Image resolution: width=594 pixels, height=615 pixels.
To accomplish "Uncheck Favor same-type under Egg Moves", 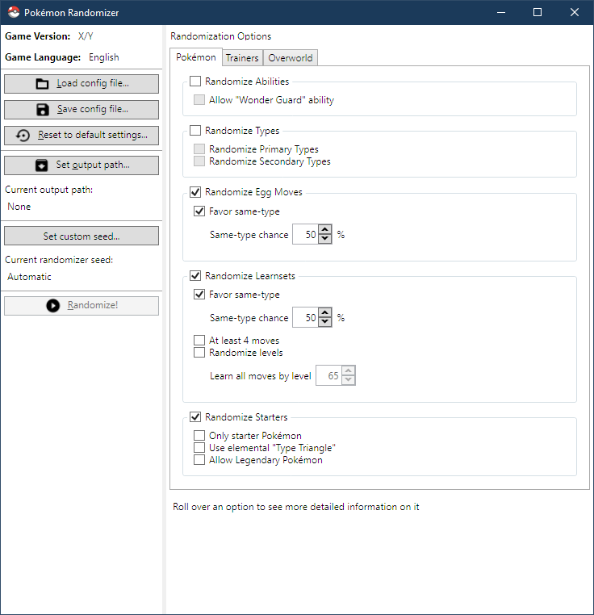I will point(199,211).
